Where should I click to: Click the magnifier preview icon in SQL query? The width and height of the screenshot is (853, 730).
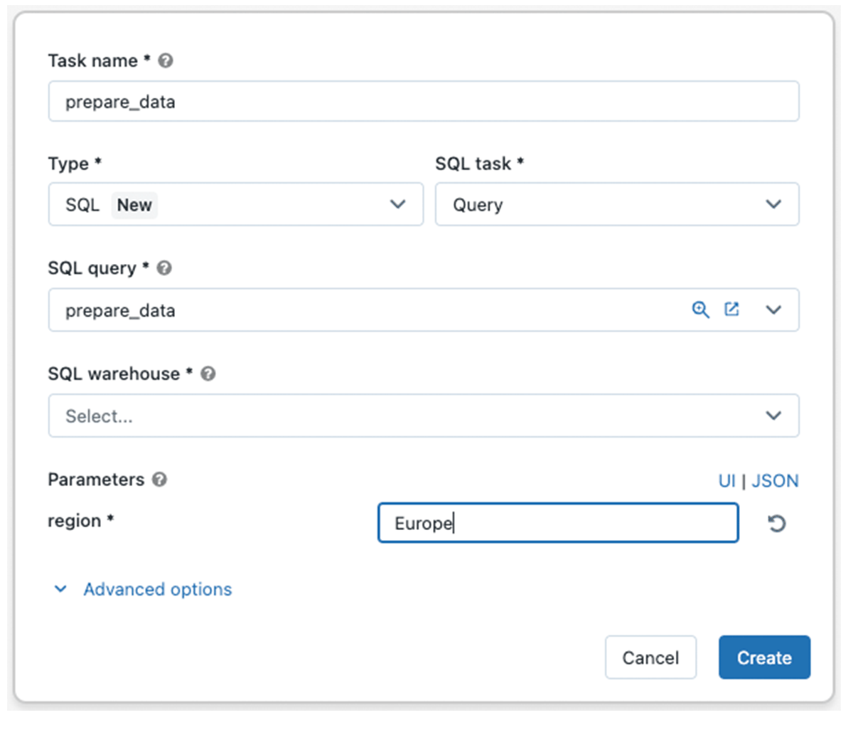coord(701,310)
